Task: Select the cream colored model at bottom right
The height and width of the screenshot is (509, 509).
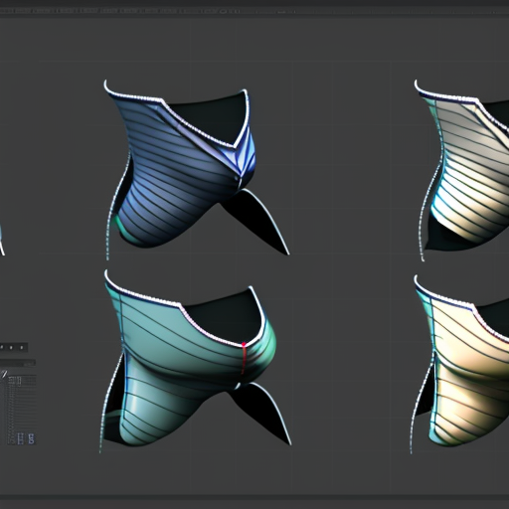Action: tap(464, 365)
